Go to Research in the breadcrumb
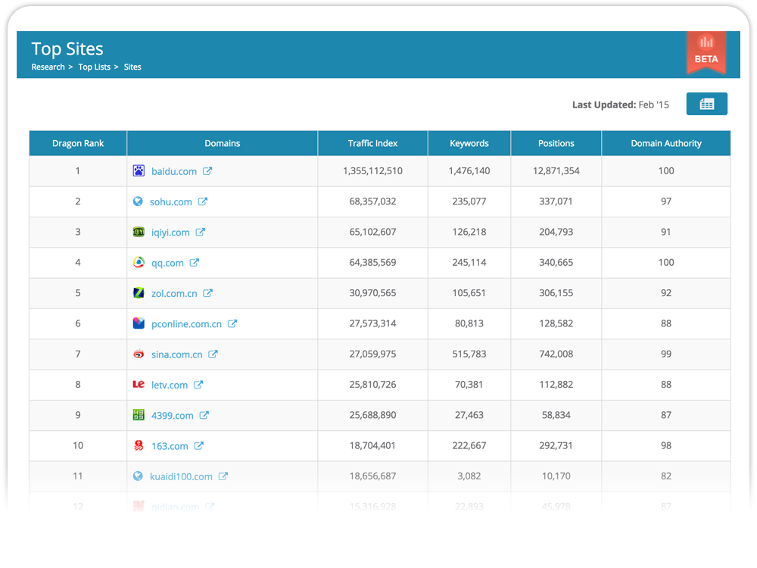Viewport: 757px width, 568px height. (x=48, y=67)
